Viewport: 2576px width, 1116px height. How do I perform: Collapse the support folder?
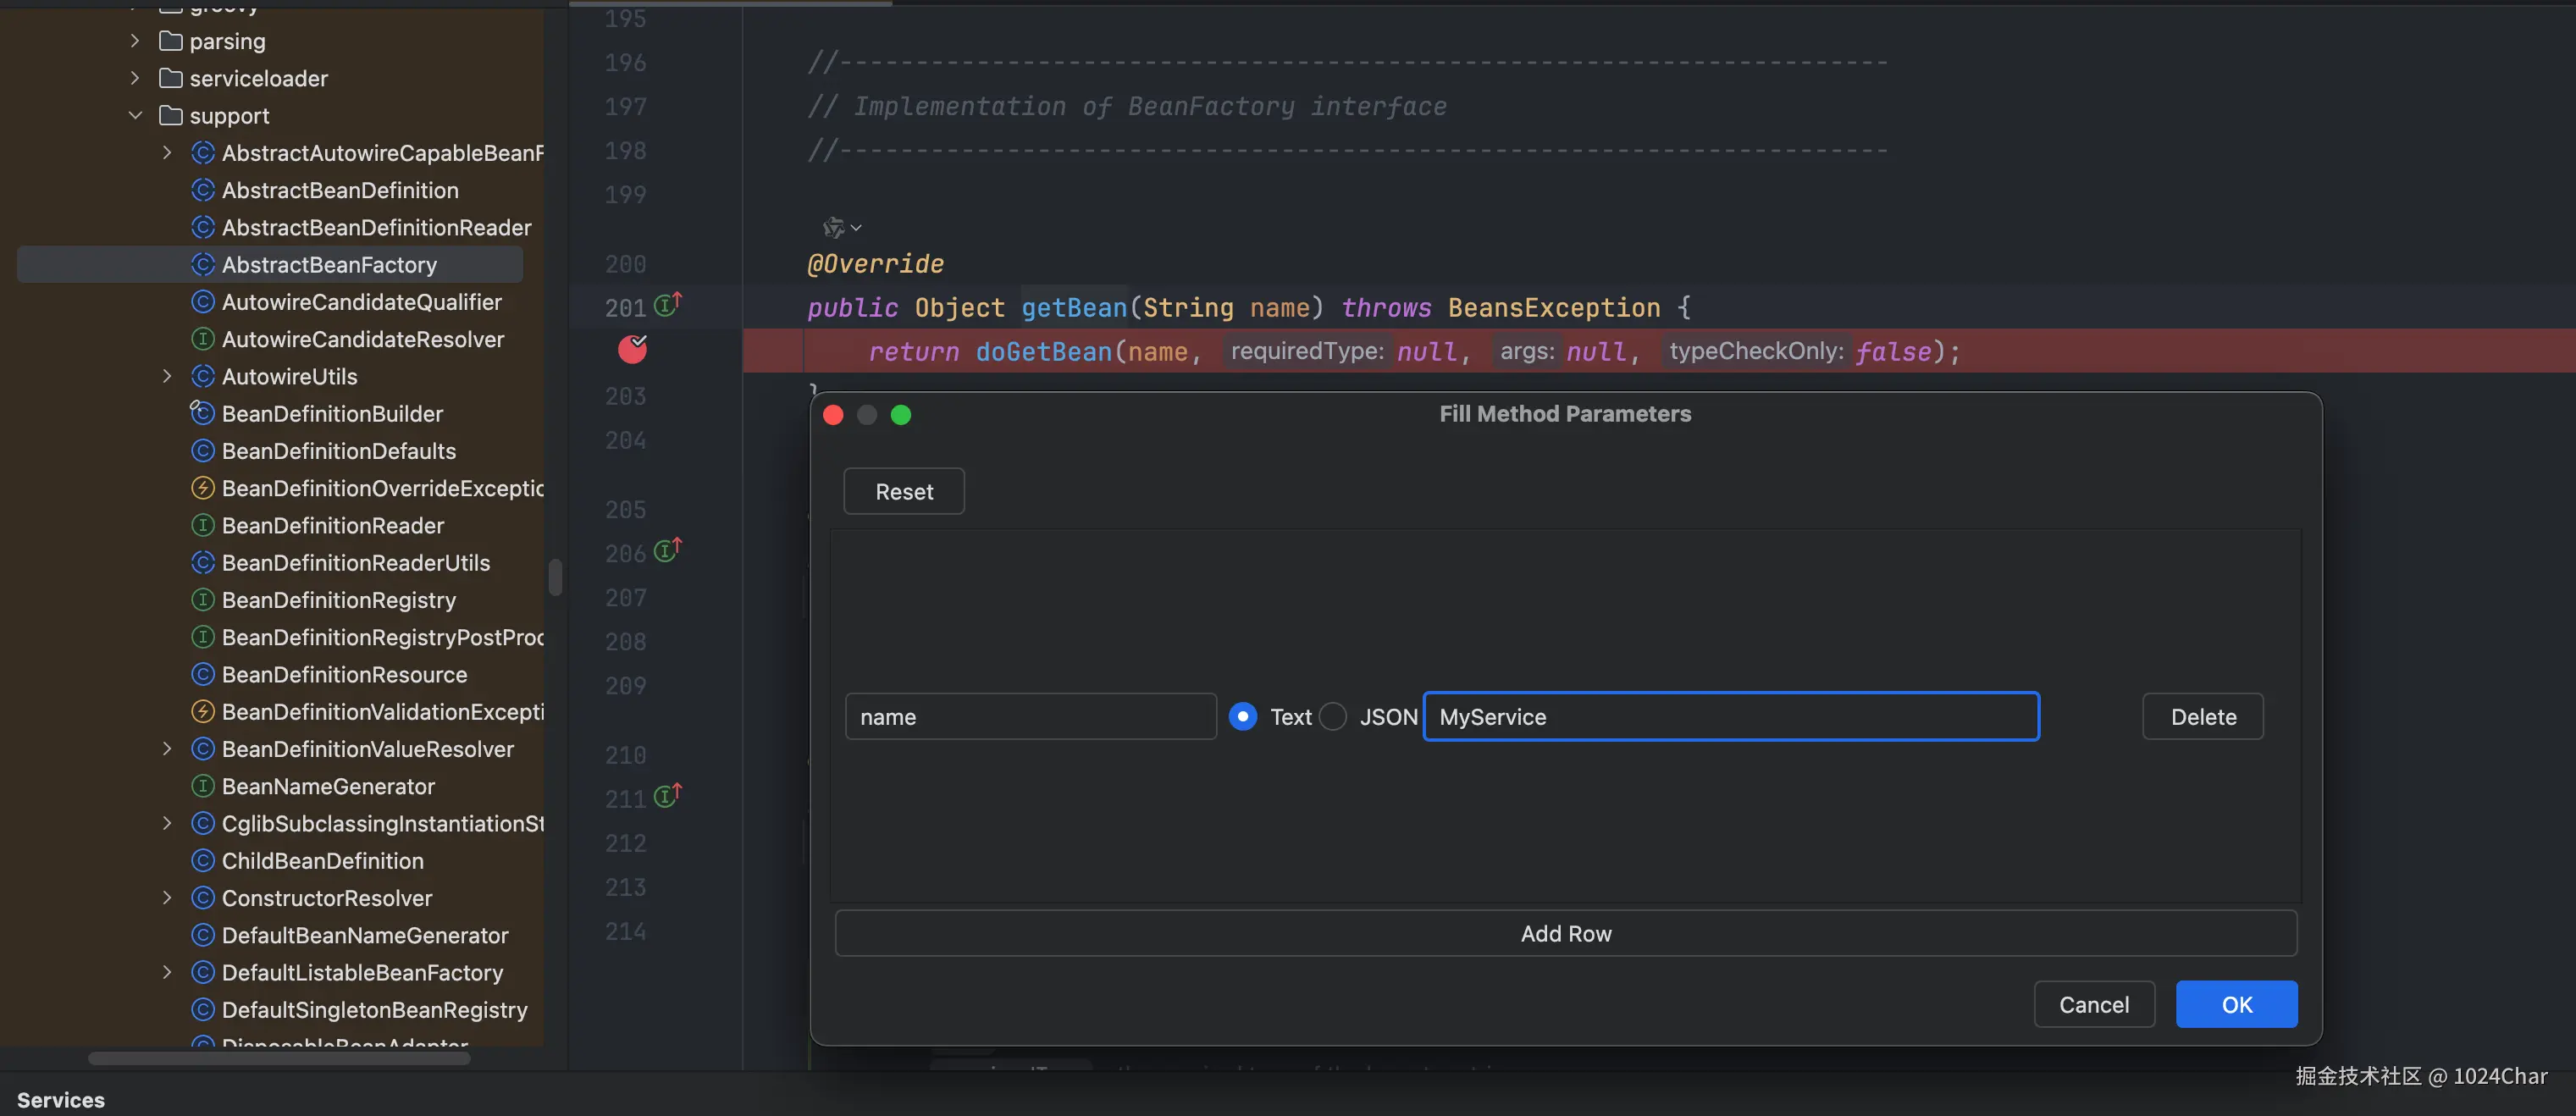pos(135,116)
